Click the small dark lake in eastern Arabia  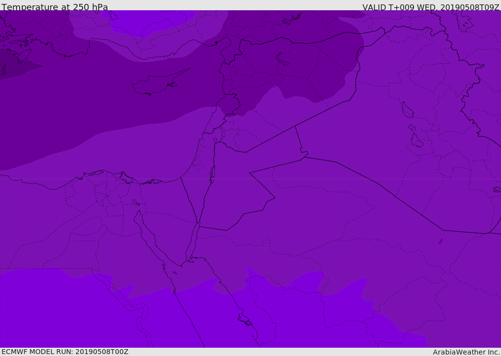(x=440, y=241)
